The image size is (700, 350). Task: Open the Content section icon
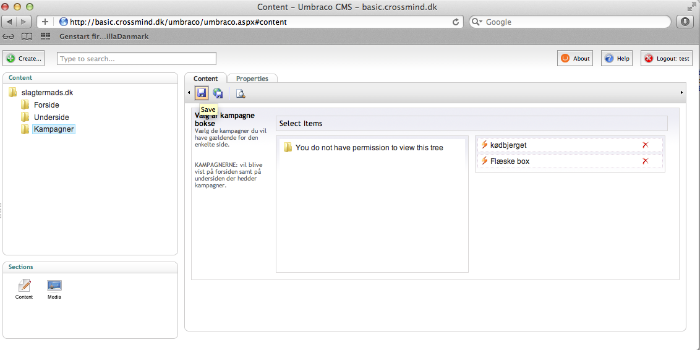click(x=24, y=286)
